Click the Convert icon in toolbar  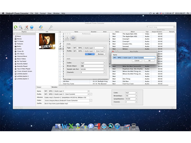tap(41, 27)
